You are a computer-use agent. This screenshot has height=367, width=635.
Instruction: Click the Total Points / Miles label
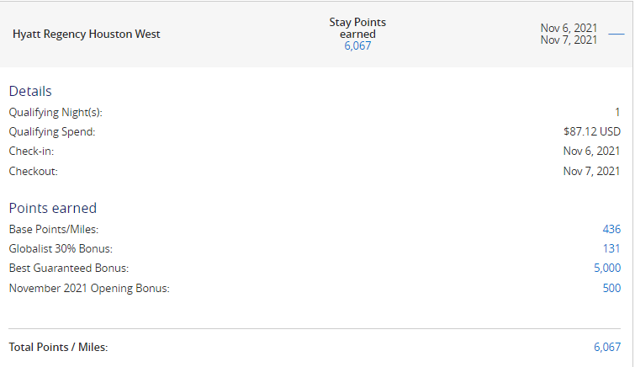click(58, 347)
